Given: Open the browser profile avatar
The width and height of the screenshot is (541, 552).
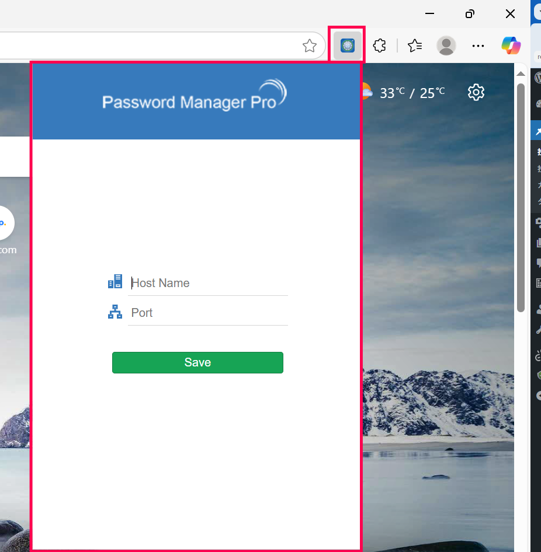Looking at the screenshot, I should (446, 46).
